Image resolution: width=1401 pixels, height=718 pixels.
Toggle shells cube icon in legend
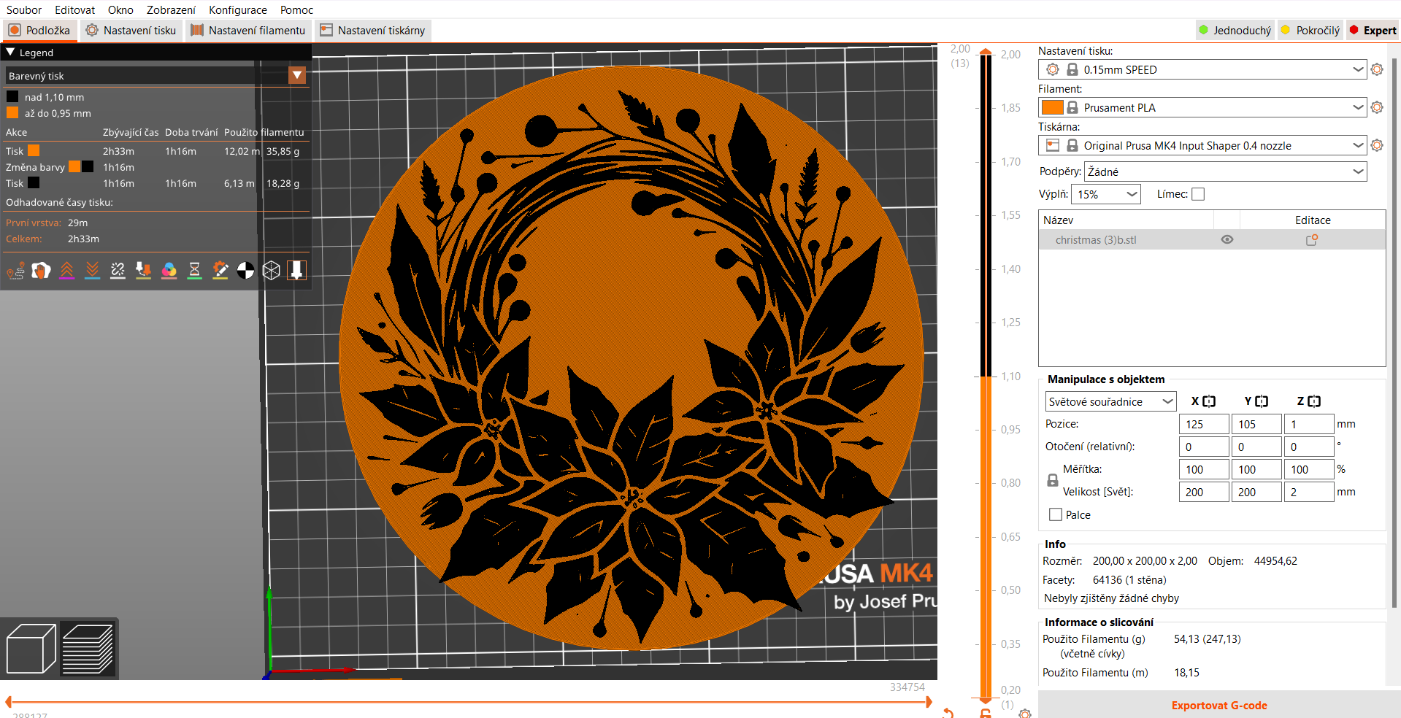(272, 271)
